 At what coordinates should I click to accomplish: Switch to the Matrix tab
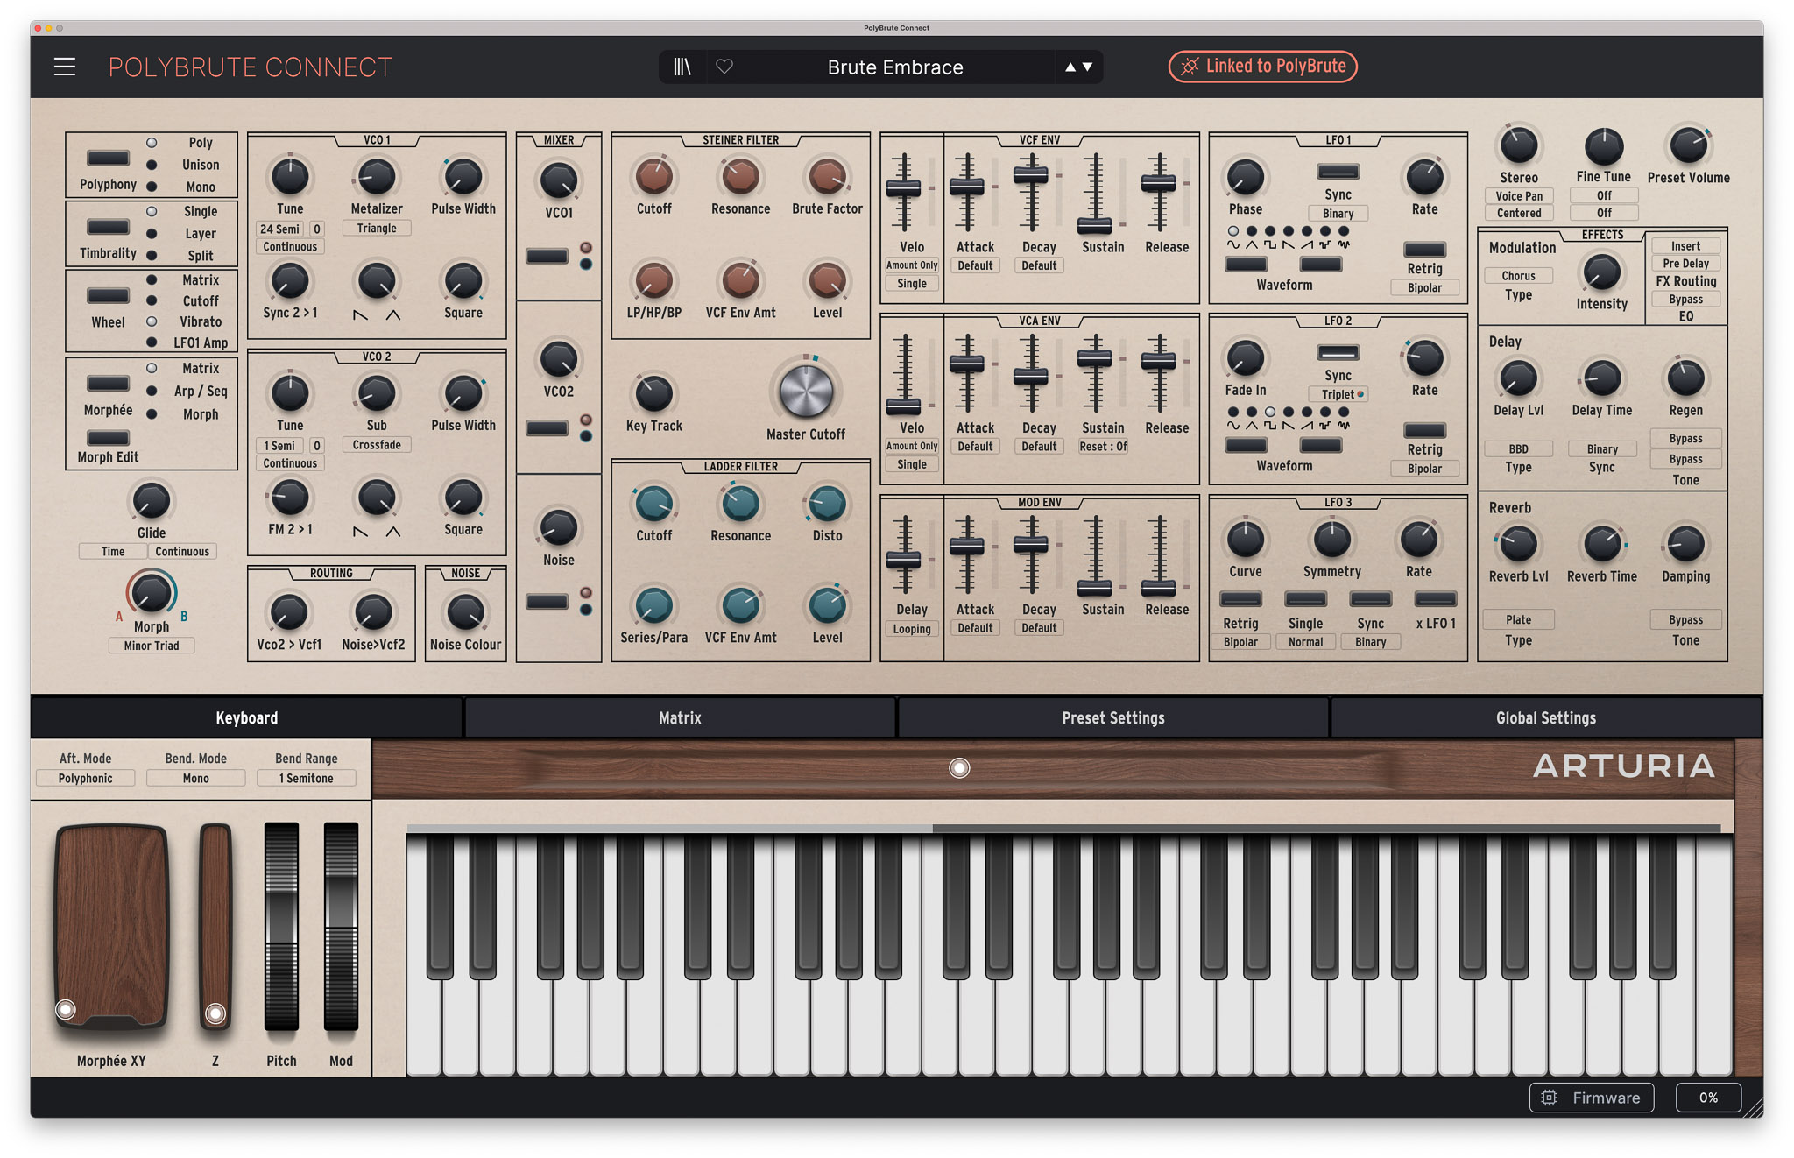(x=680, y=717)
